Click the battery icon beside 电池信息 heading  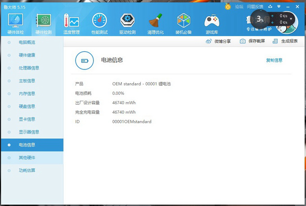coord(85,61)
